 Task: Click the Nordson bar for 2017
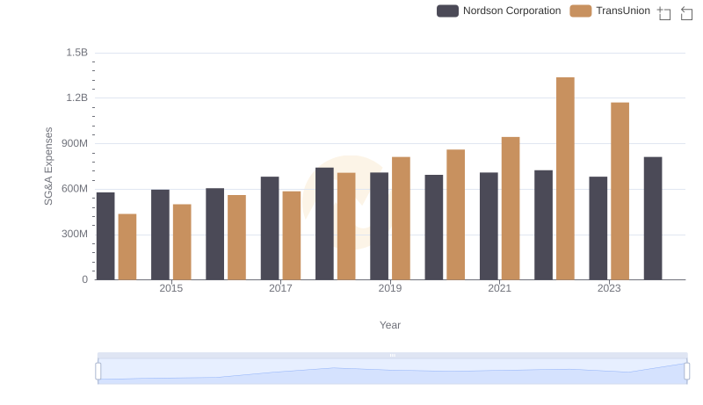pos(270,228)
